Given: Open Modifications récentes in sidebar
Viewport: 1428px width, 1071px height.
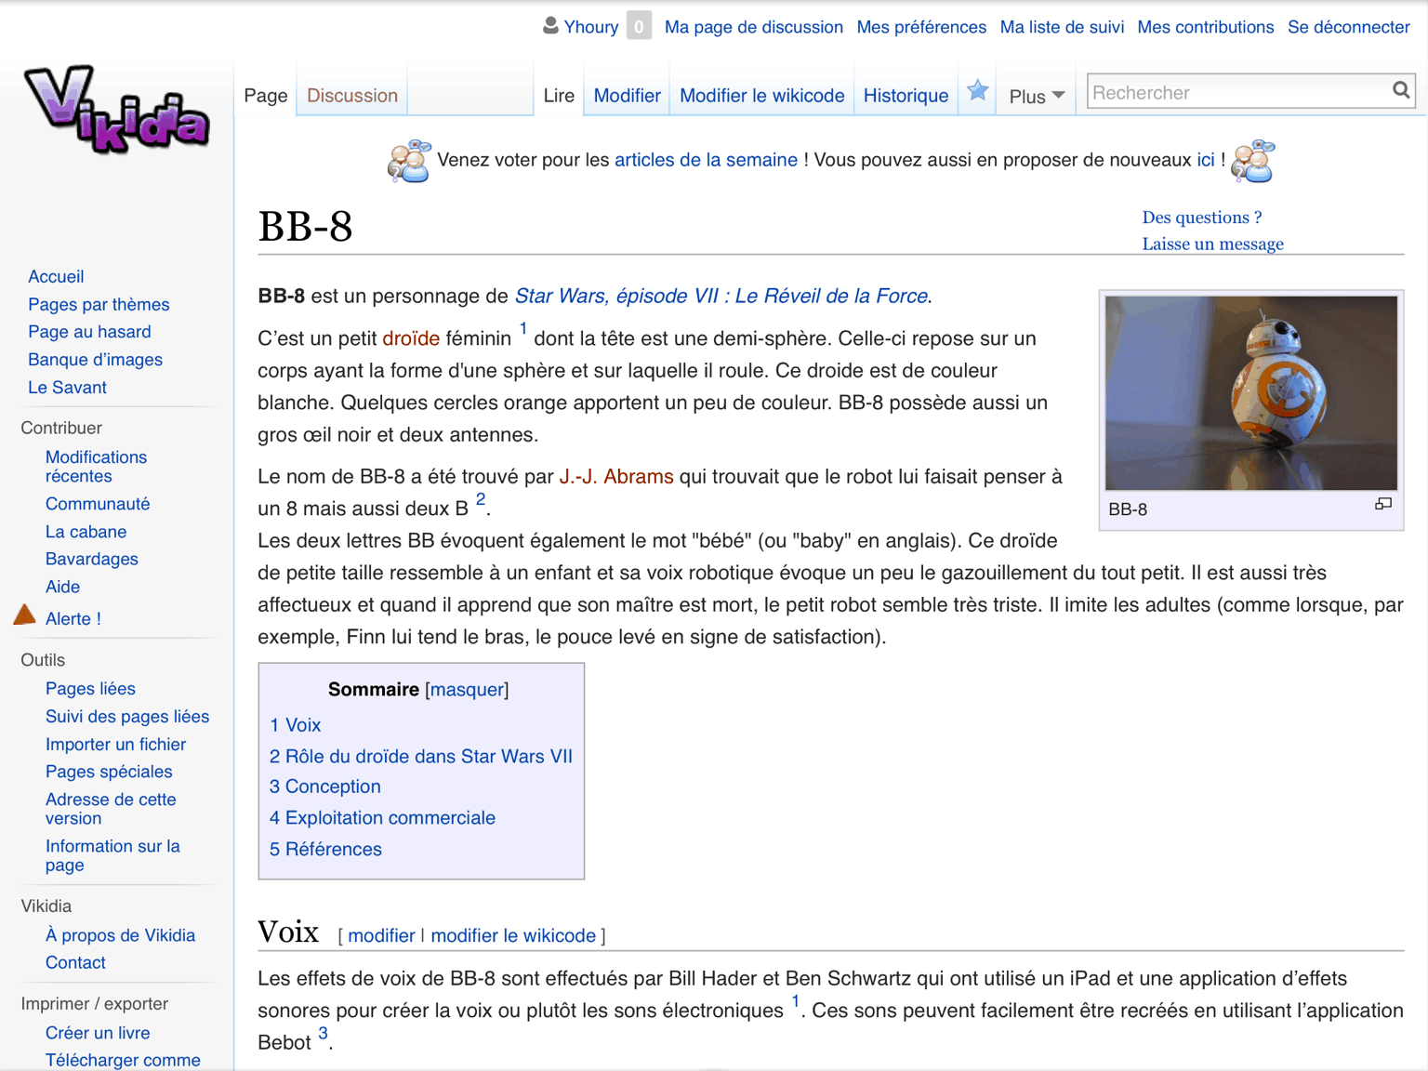Looking at the screenshot, I should pyautogui.click(x=96, y=467).
